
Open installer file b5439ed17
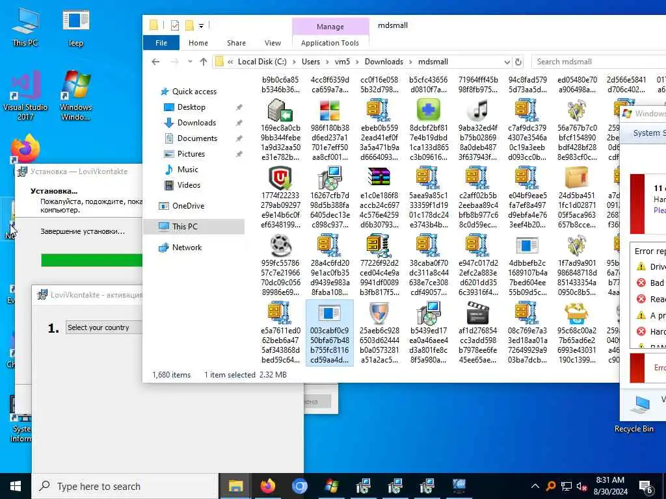[x=429, y=333]
